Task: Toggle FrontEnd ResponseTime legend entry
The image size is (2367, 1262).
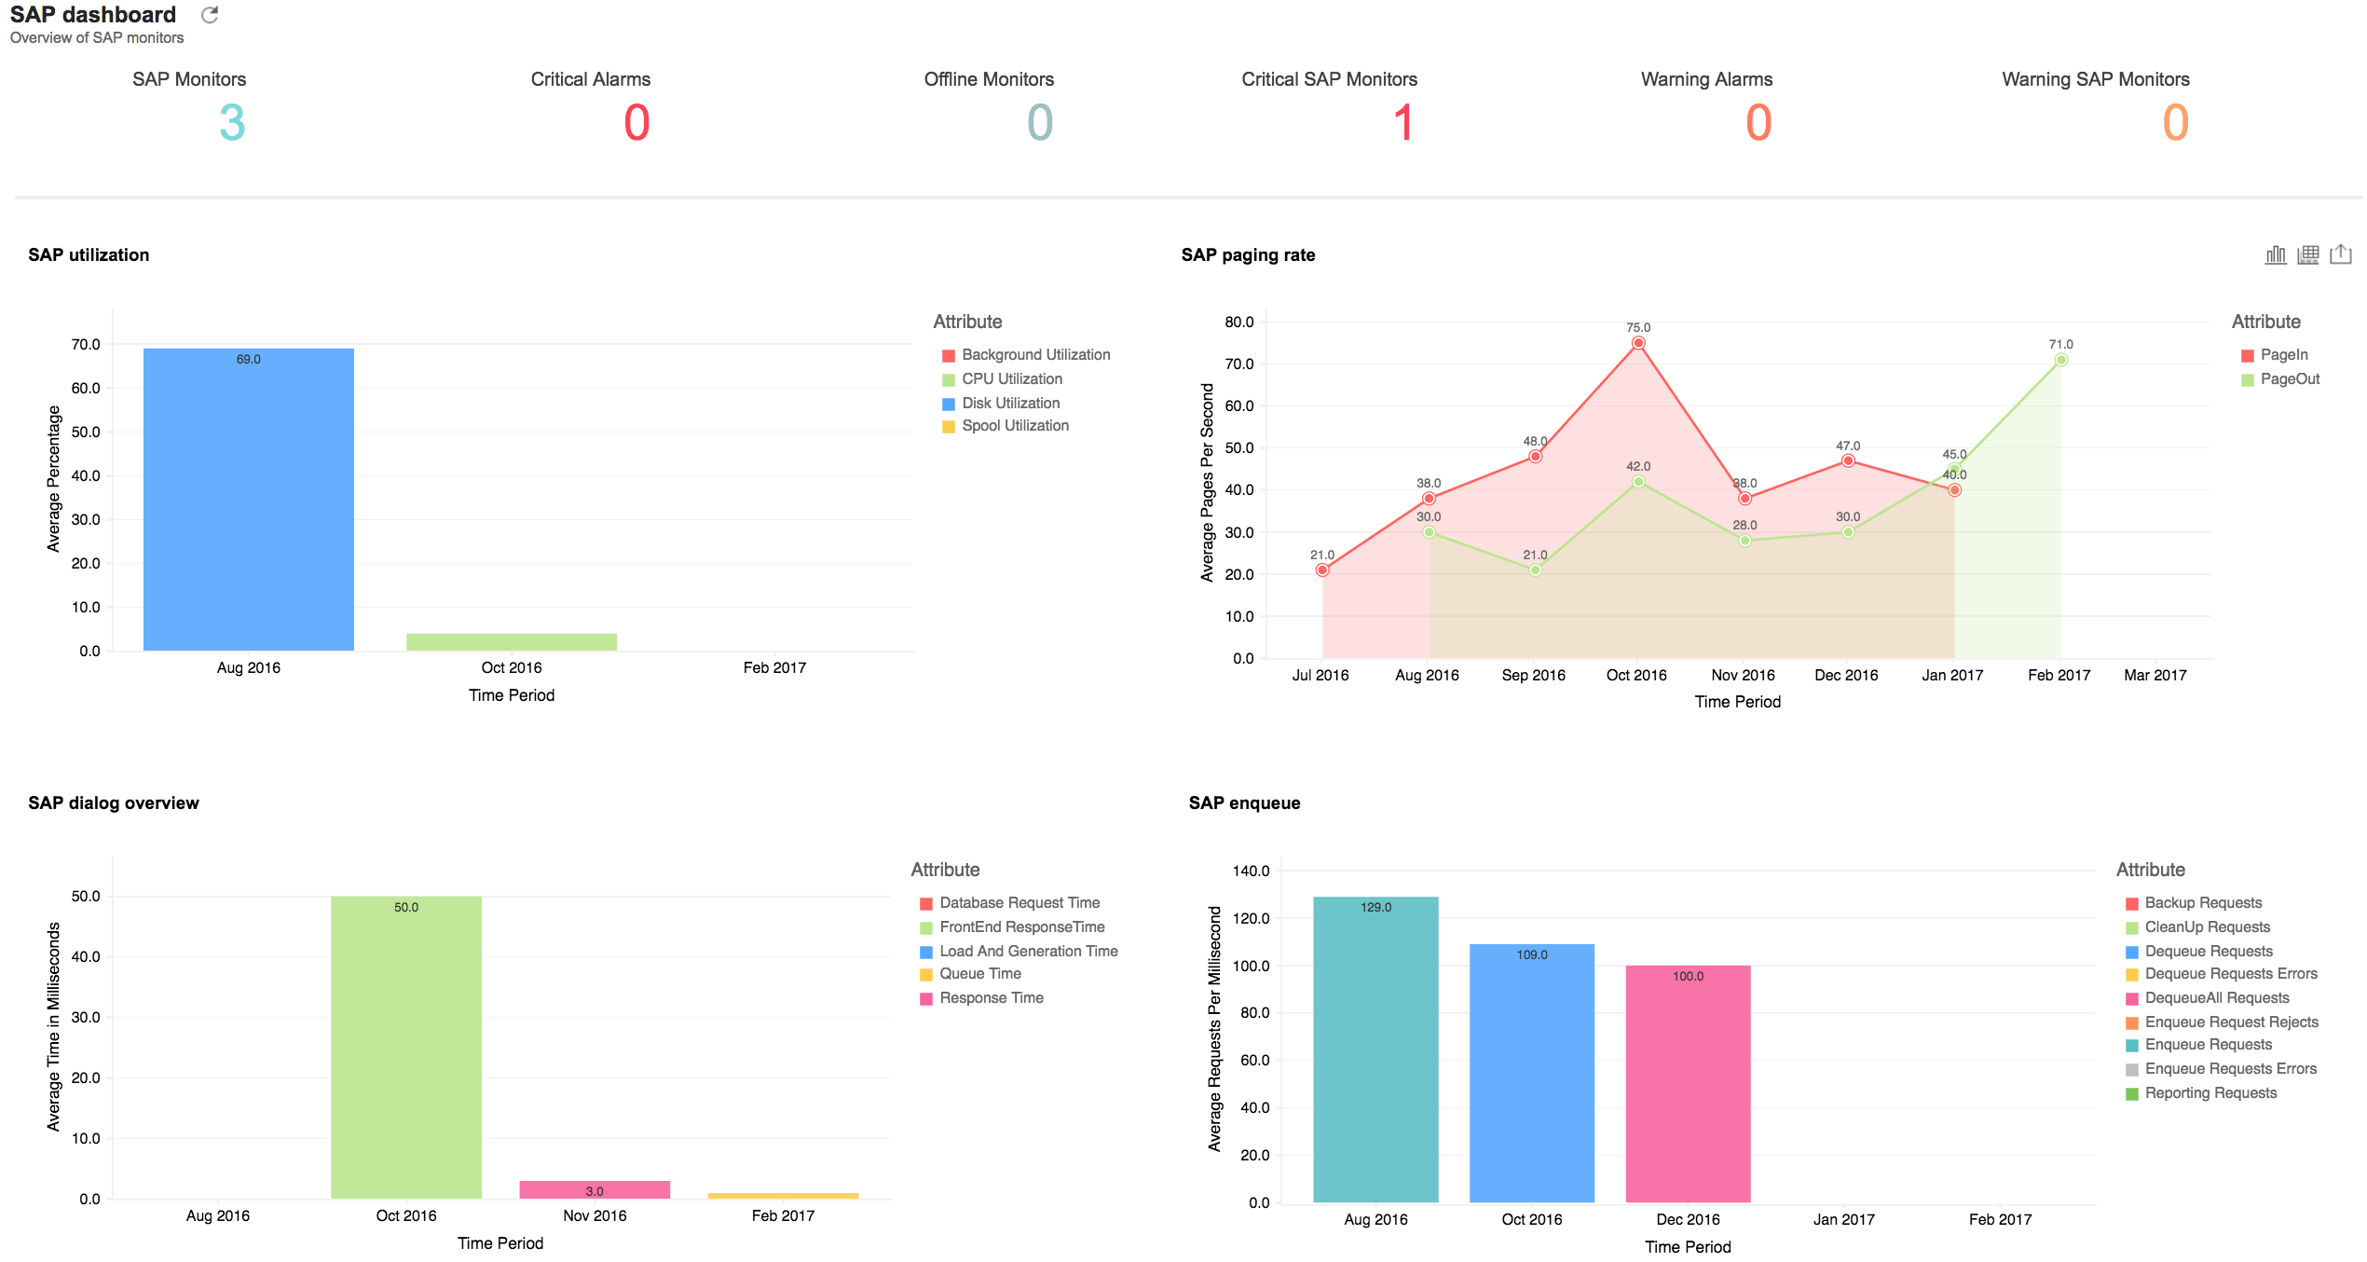Action: [x=1021, y=927]
